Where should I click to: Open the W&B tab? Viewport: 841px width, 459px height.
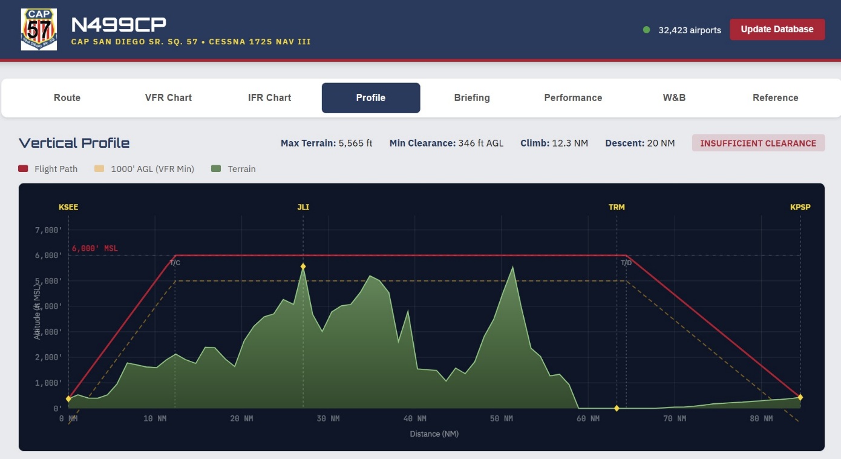(674, 97)
